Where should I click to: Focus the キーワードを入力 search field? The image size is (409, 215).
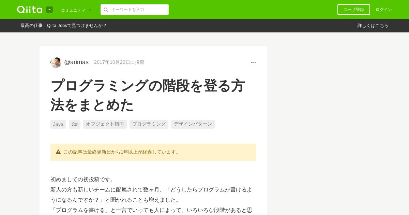coord(135,10)
